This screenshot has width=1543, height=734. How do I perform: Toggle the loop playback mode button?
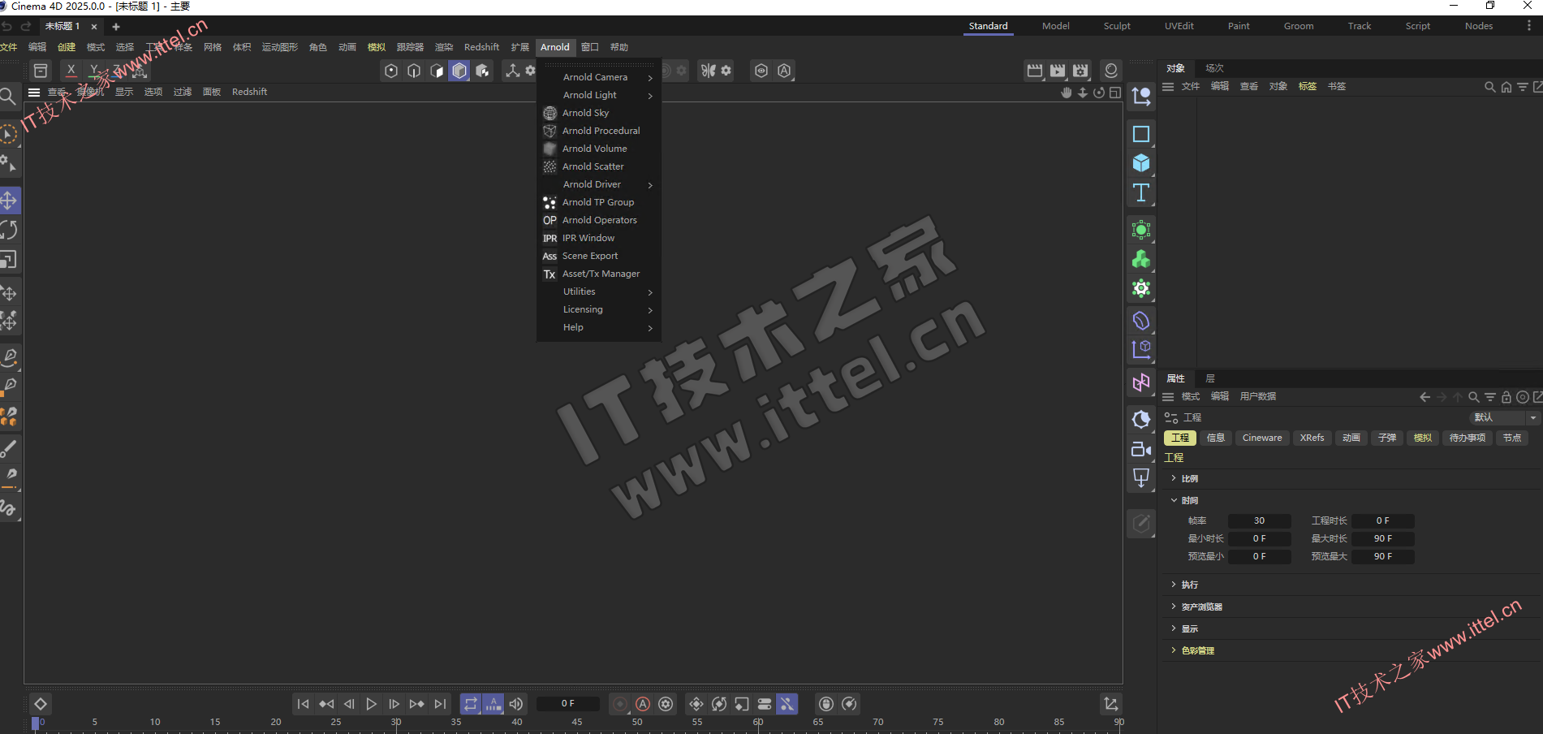coord(471,704)
